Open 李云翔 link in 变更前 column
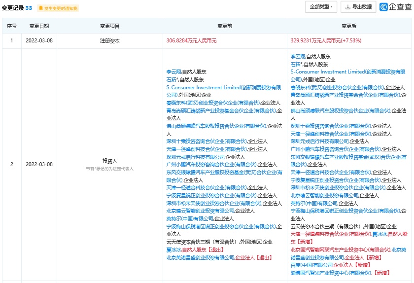Viewport: 414px width, 283px height. coord(173,72)
